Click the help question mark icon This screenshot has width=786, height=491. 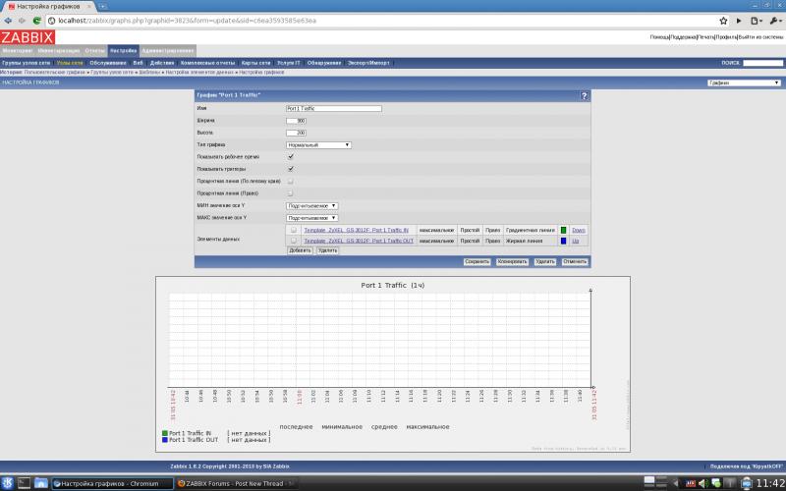tap(585, 95)
